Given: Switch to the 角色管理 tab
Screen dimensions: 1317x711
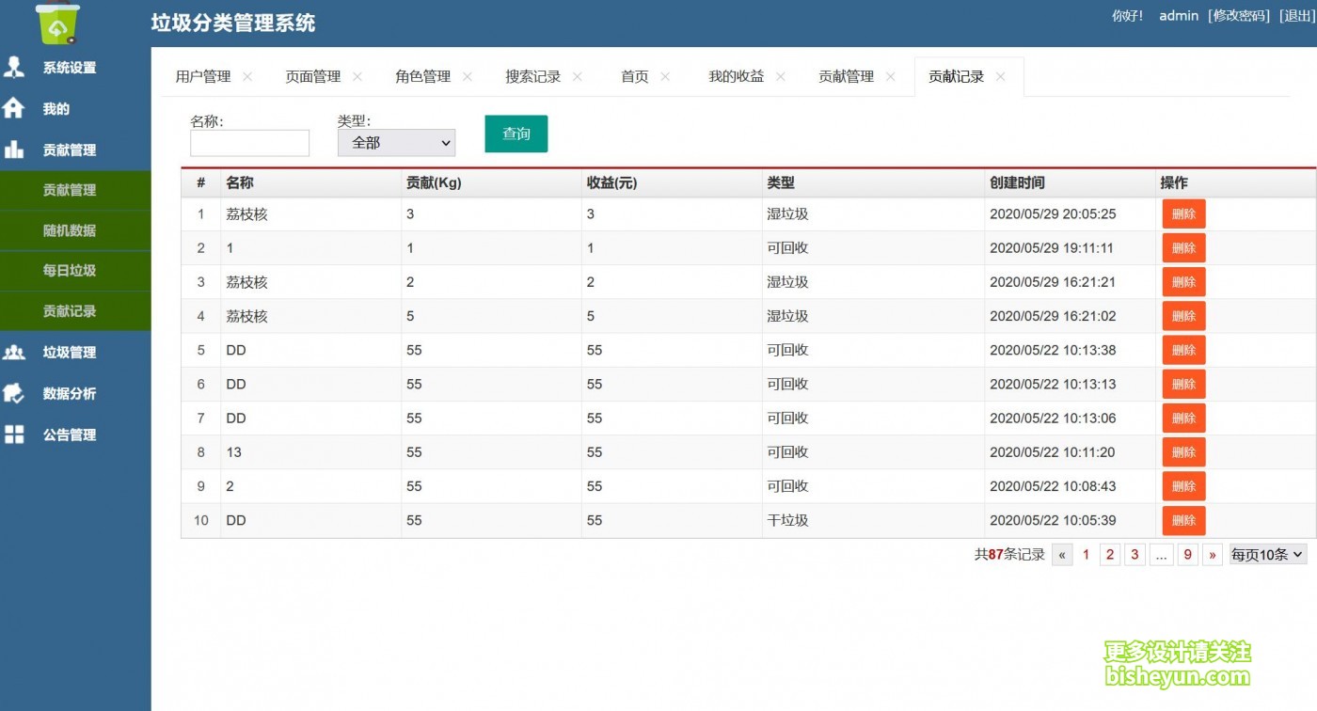Looking at the screenshot, I should pyautogui.click(x=422, y=77).
